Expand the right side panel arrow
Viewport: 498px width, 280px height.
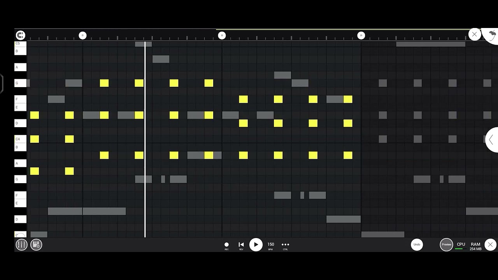[x=491, y=140]
